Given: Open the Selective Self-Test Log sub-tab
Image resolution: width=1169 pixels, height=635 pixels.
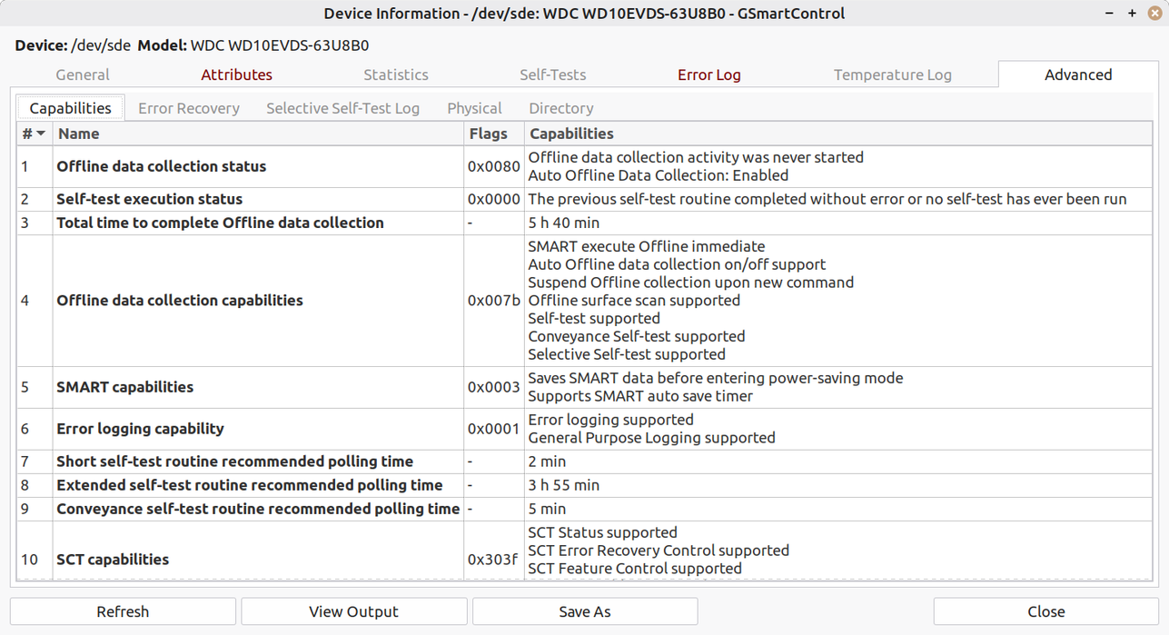Looking at the screenshot, I should click(342, 108).
